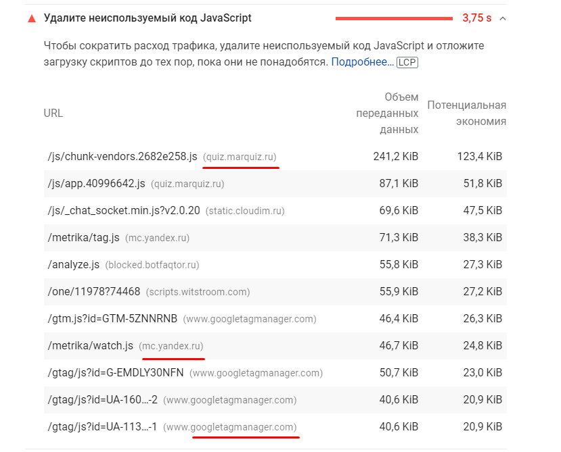Open the Подробнее link

[x=363, y=61]
